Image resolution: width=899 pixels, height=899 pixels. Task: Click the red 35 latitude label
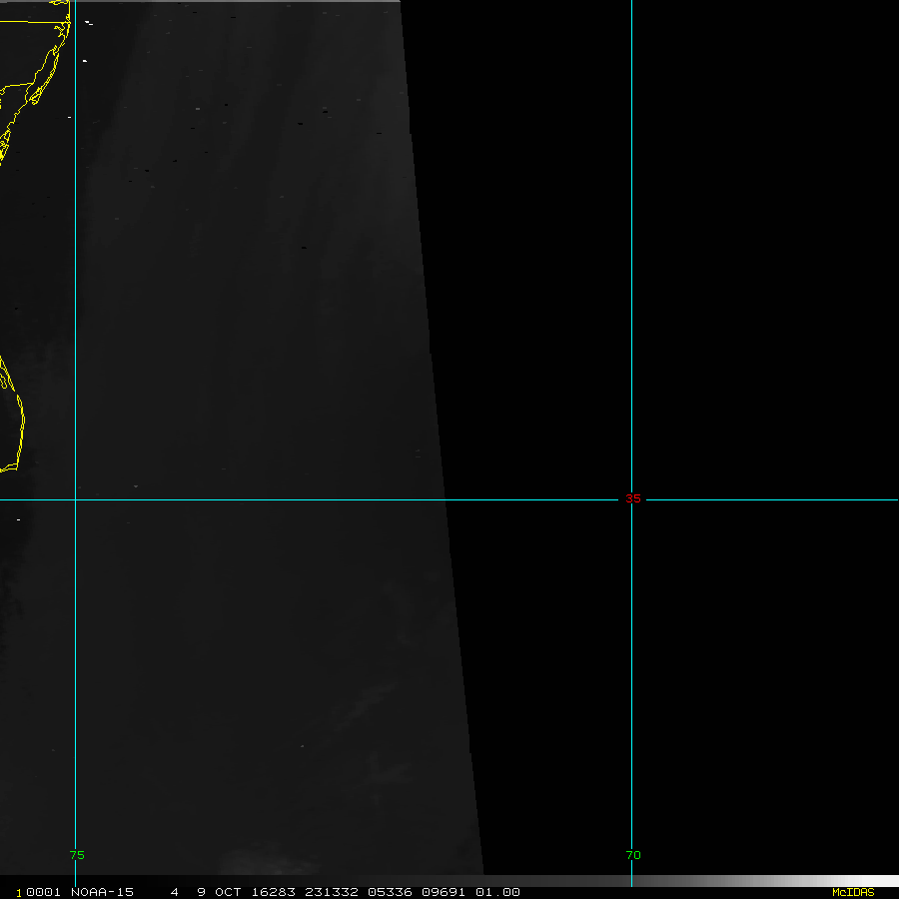point(633,499)
